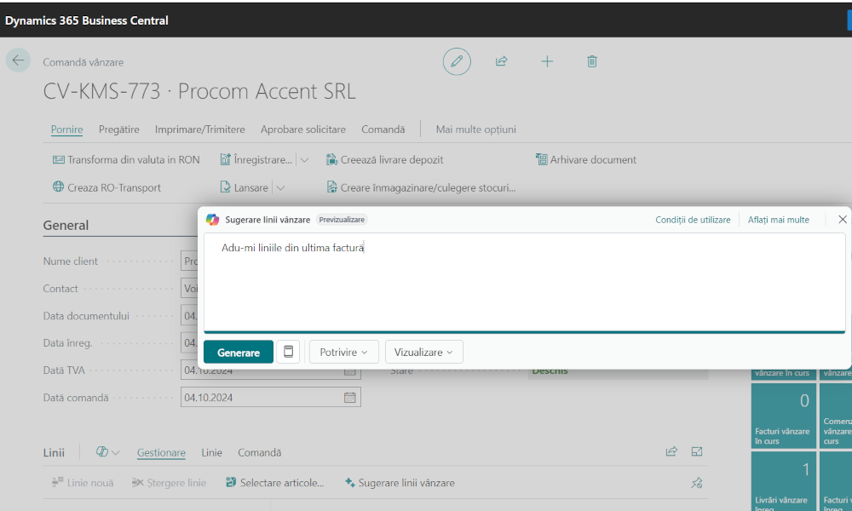Click the expand lines section icon
852x511 pixels.
click(x=696, y=452)
